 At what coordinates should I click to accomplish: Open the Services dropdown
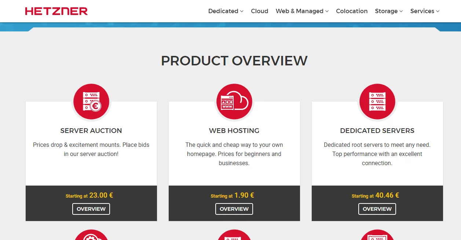pos(425,11)
